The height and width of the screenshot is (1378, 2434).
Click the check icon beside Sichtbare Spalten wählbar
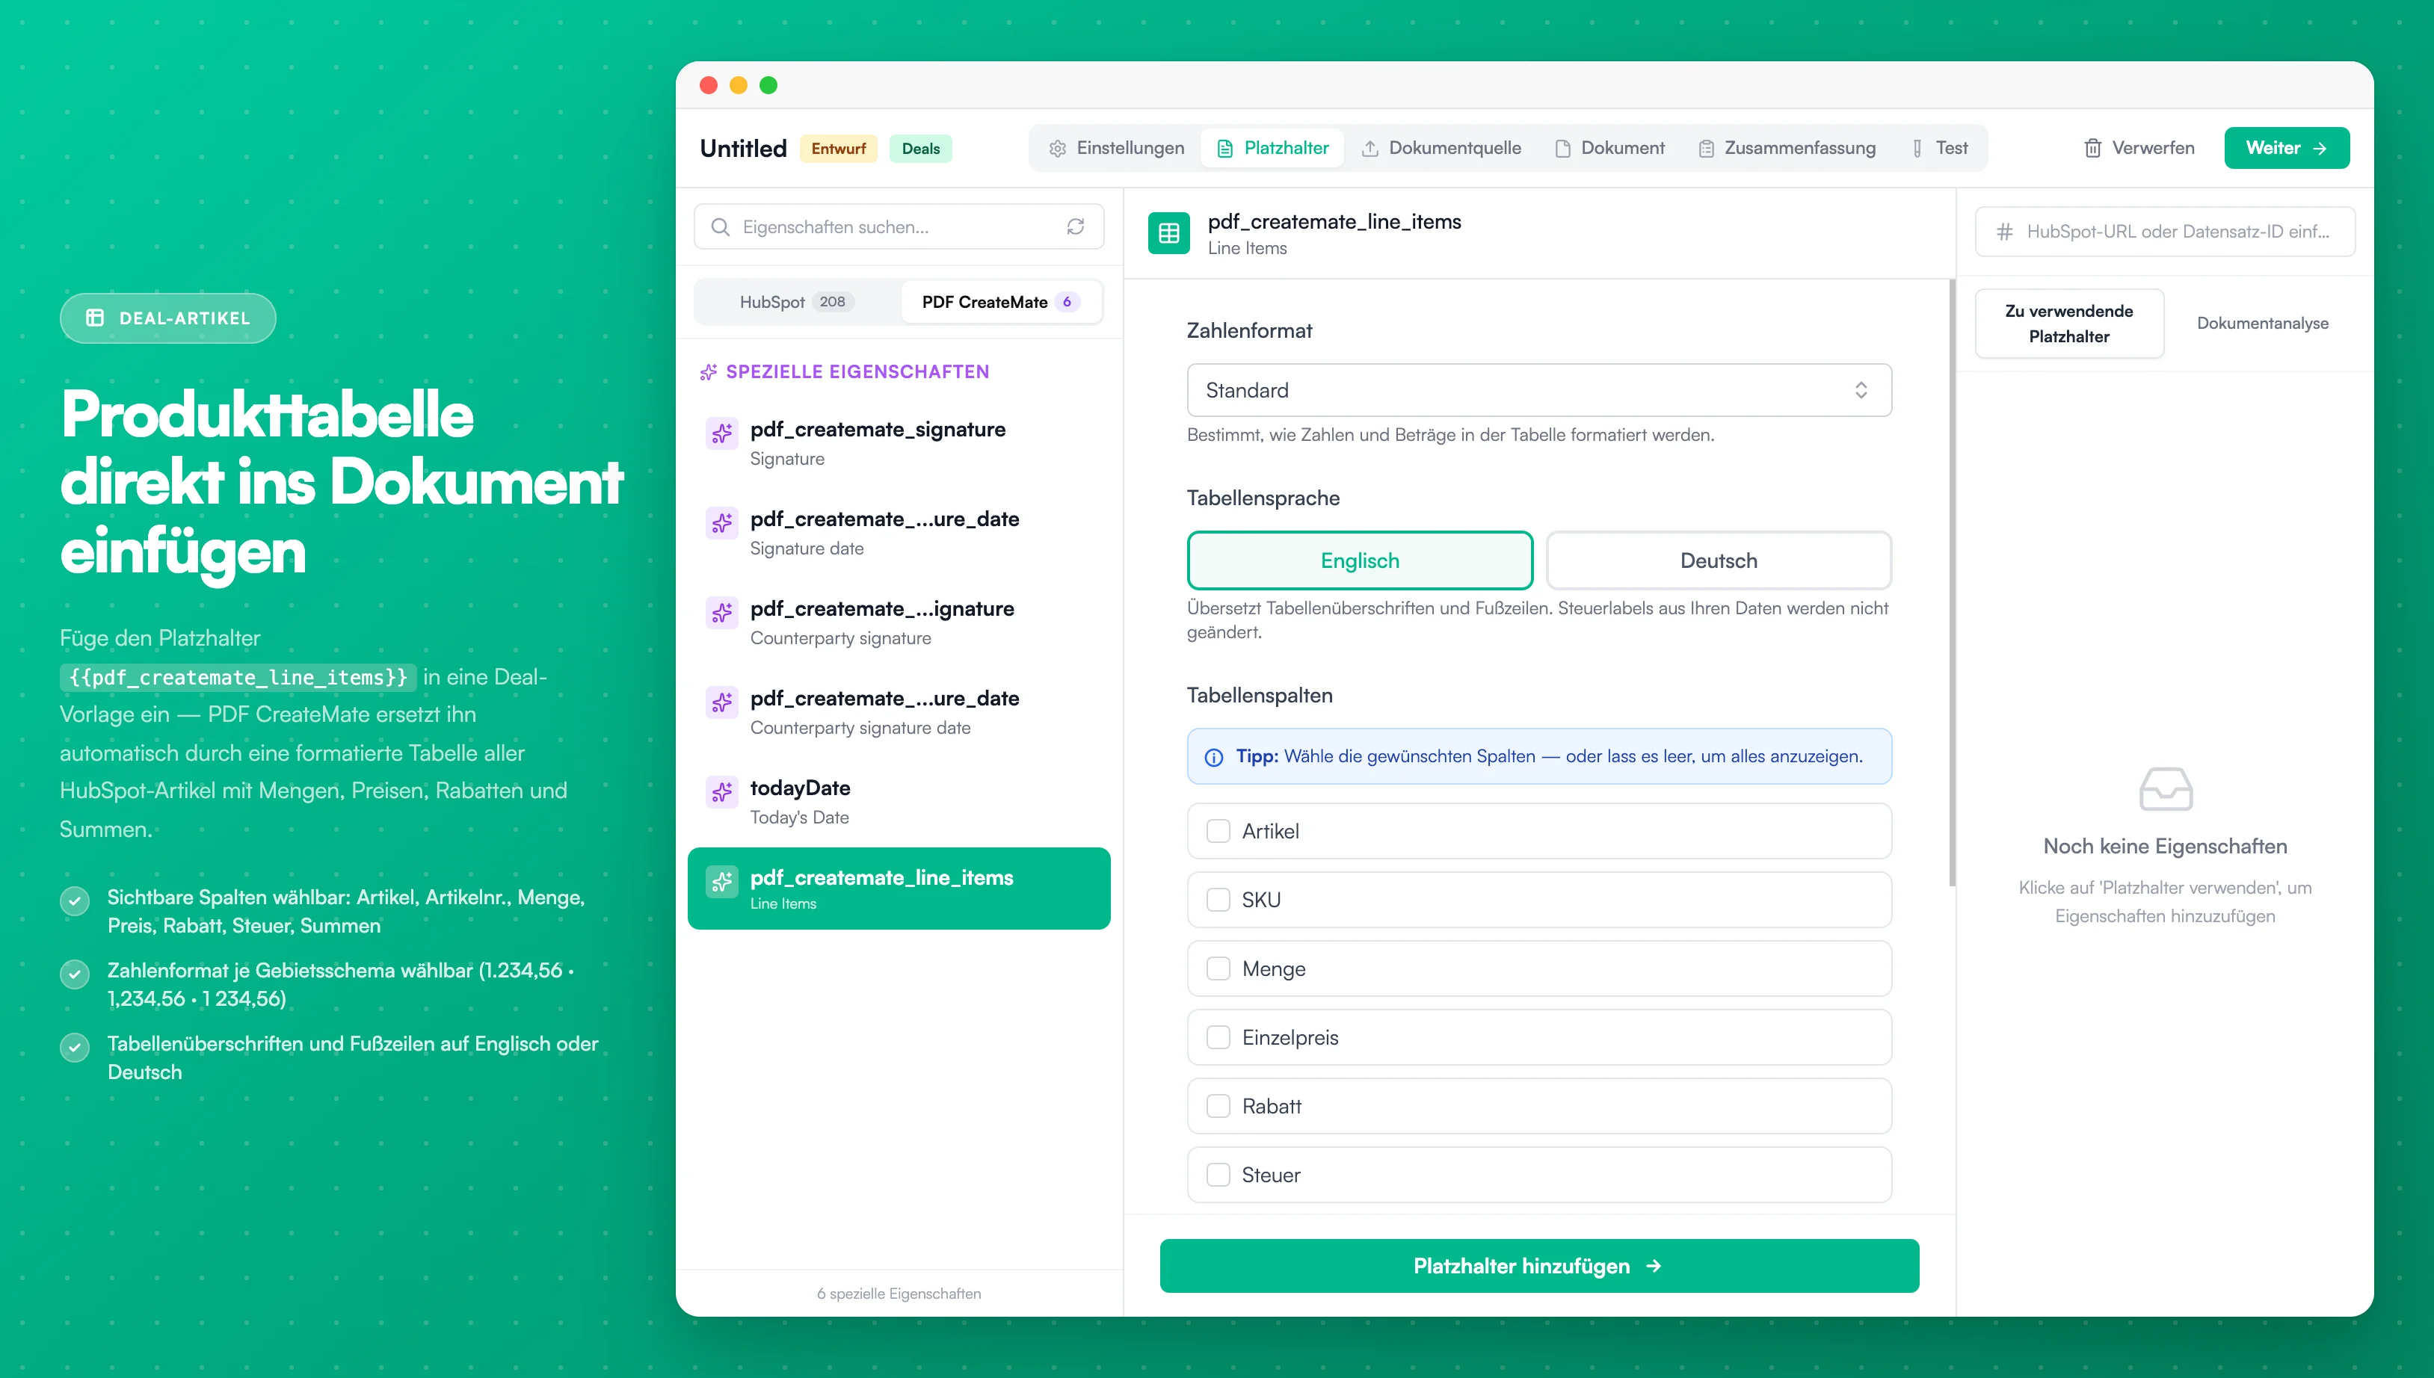coord(75,900)
